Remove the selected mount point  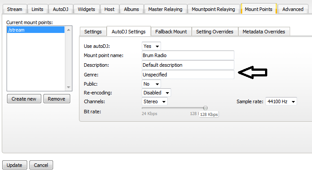57,99
